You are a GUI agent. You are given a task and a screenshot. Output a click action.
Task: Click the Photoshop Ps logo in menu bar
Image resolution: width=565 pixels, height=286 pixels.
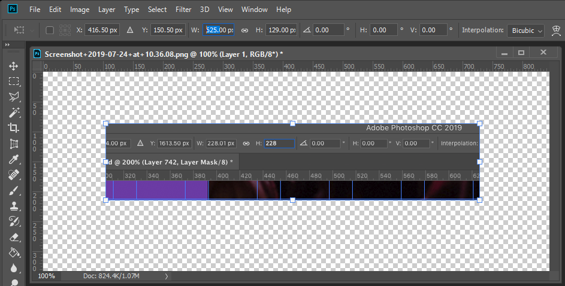click(x=12, y=8)
